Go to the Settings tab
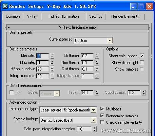This screenshot has width=155, height=136. [96, 16]
